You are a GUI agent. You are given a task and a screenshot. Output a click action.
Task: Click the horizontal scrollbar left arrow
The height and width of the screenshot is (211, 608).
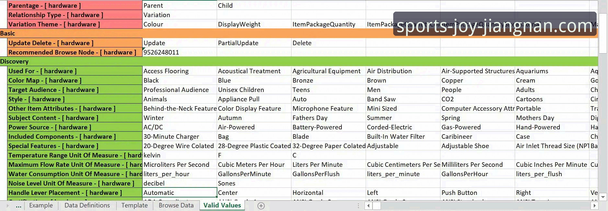(x=368, y=206)
